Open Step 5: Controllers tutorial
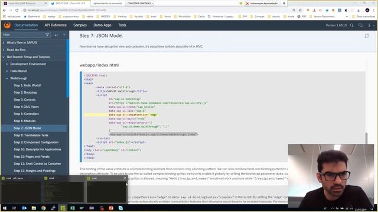Viewport: 378px width, 212px height. [x=26, y=114]
